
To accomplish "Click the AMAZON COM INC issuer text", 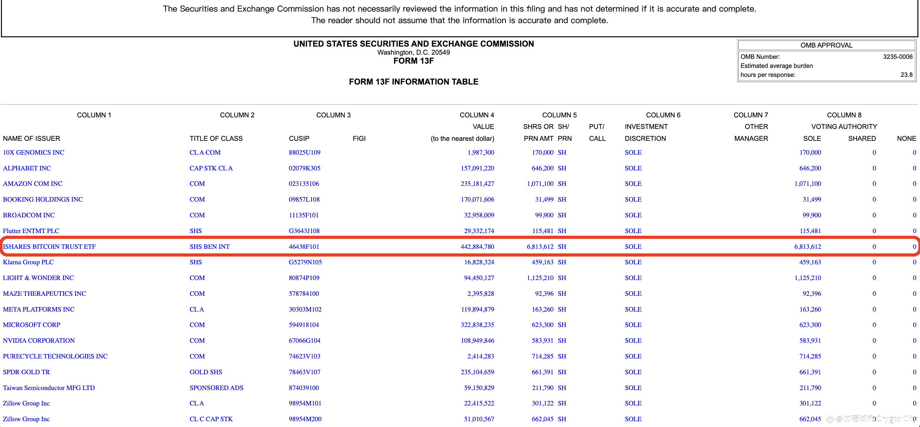I will coord(32,184).
